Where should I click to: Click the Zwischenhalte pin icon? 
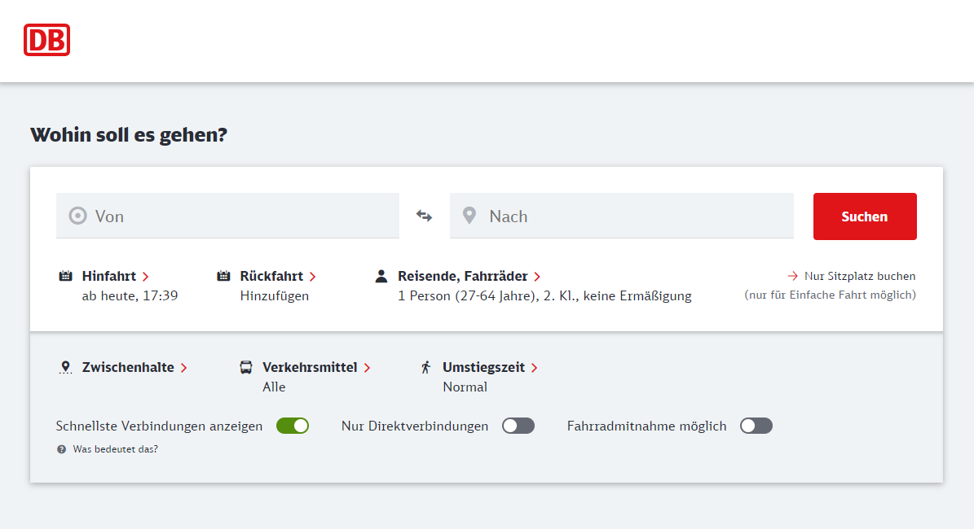[x=65, y=367]
